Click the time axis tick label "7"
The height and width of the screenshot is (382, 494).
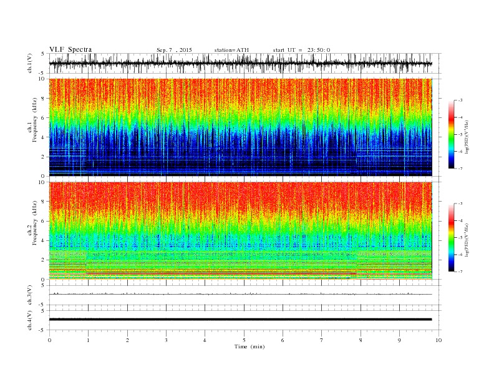click(321, 340)
